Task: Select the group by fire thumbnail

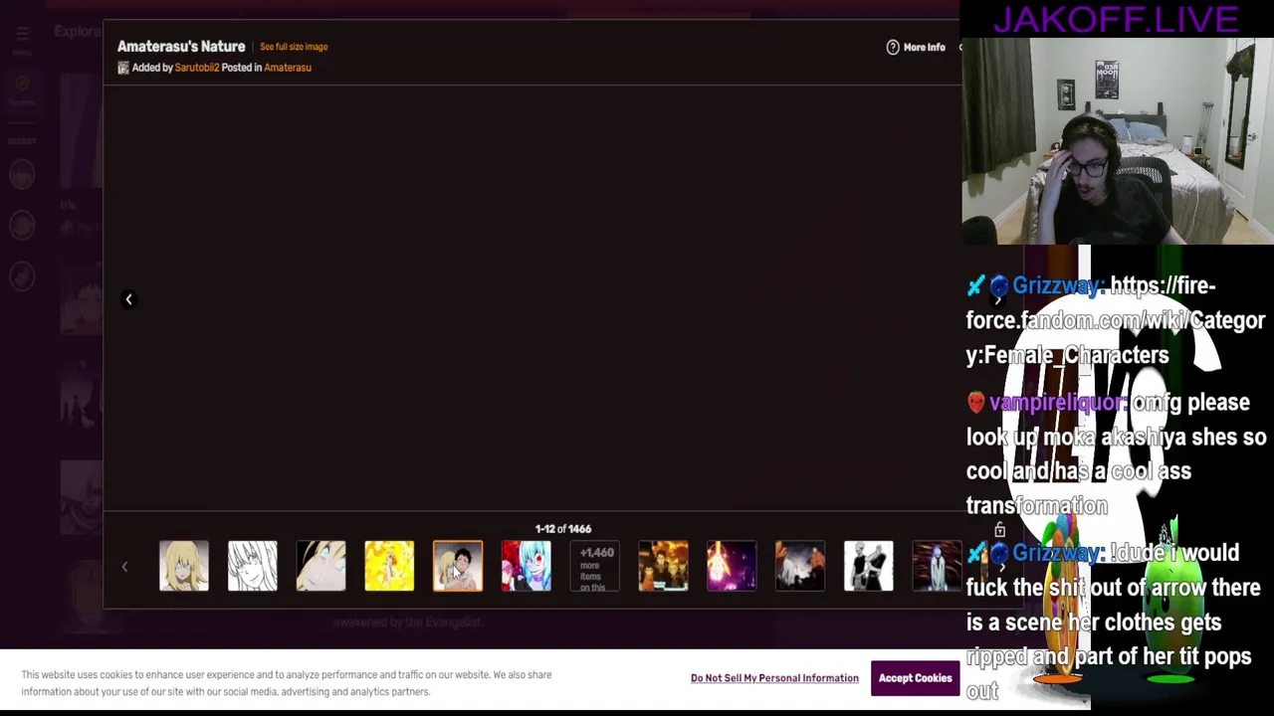Action: [x=663, y=566]
